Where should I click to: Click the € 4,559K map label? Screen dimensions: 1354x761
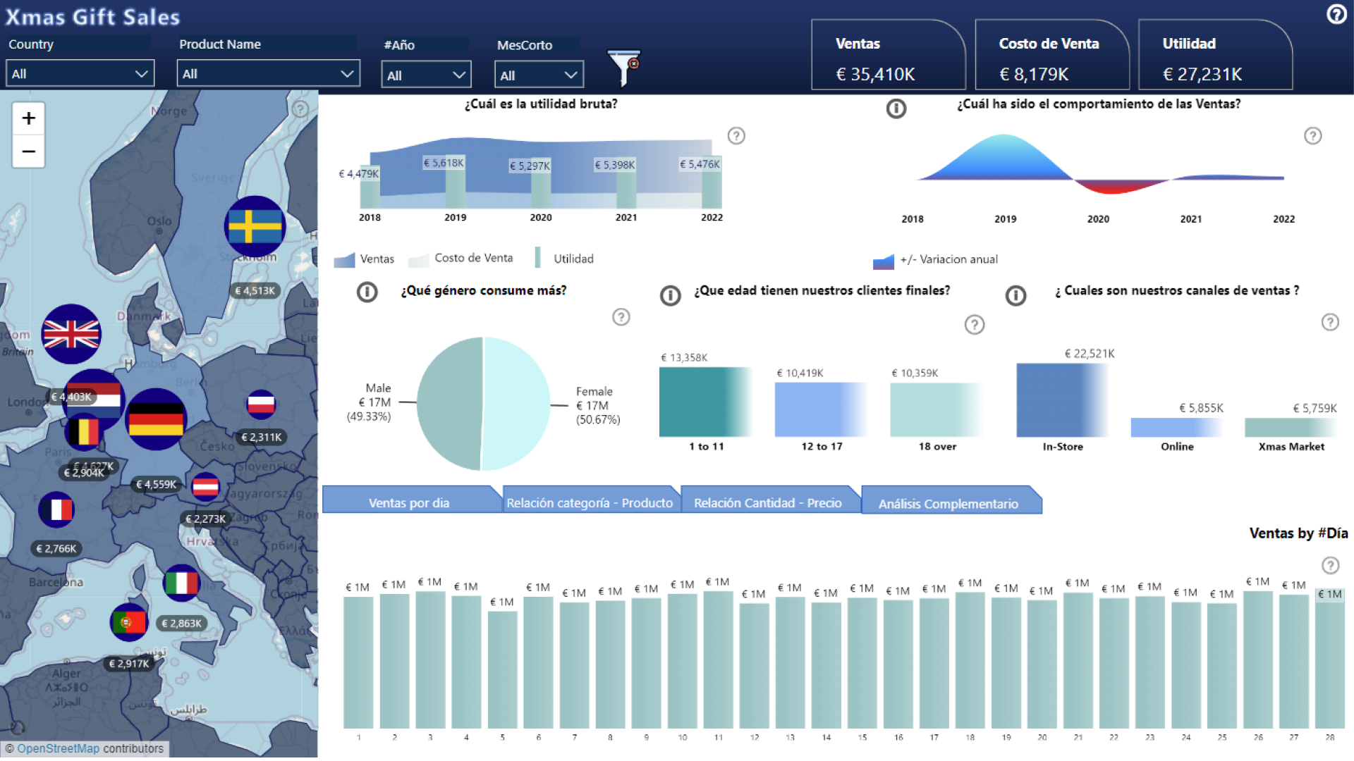pyautogui.click(x=157, y=484)
